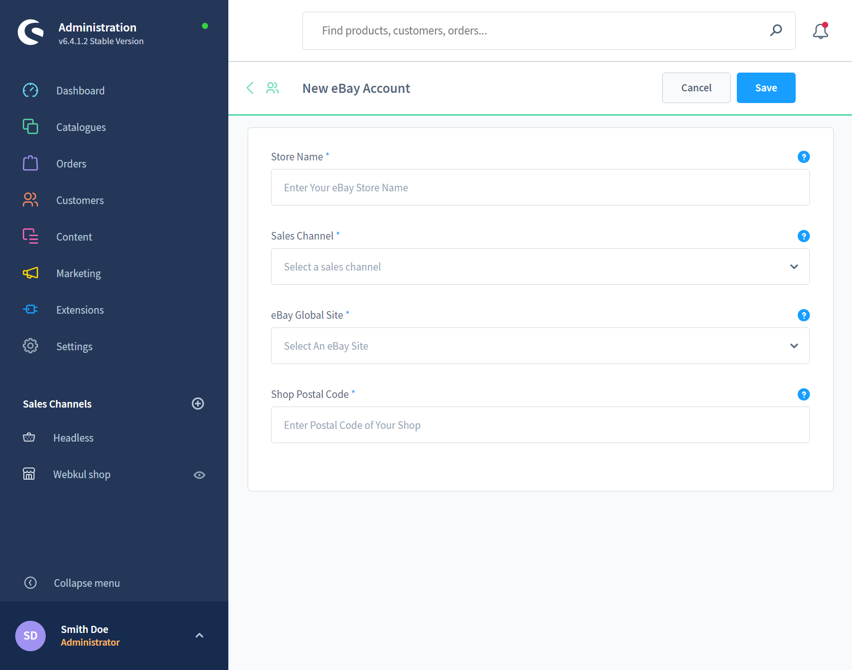Click the Webkul shop storefront icon
This screenshot has width=852, height=670.
click(29, 474)
